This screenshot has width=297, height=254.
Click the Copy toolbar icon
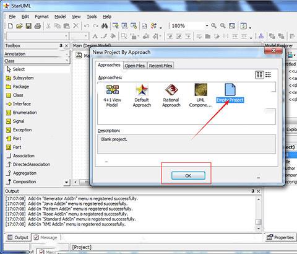click(58, 26)
